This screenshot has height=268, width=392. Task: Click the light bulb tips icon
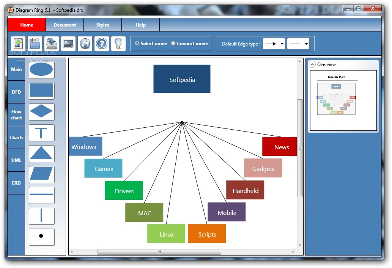pos(118,44)
